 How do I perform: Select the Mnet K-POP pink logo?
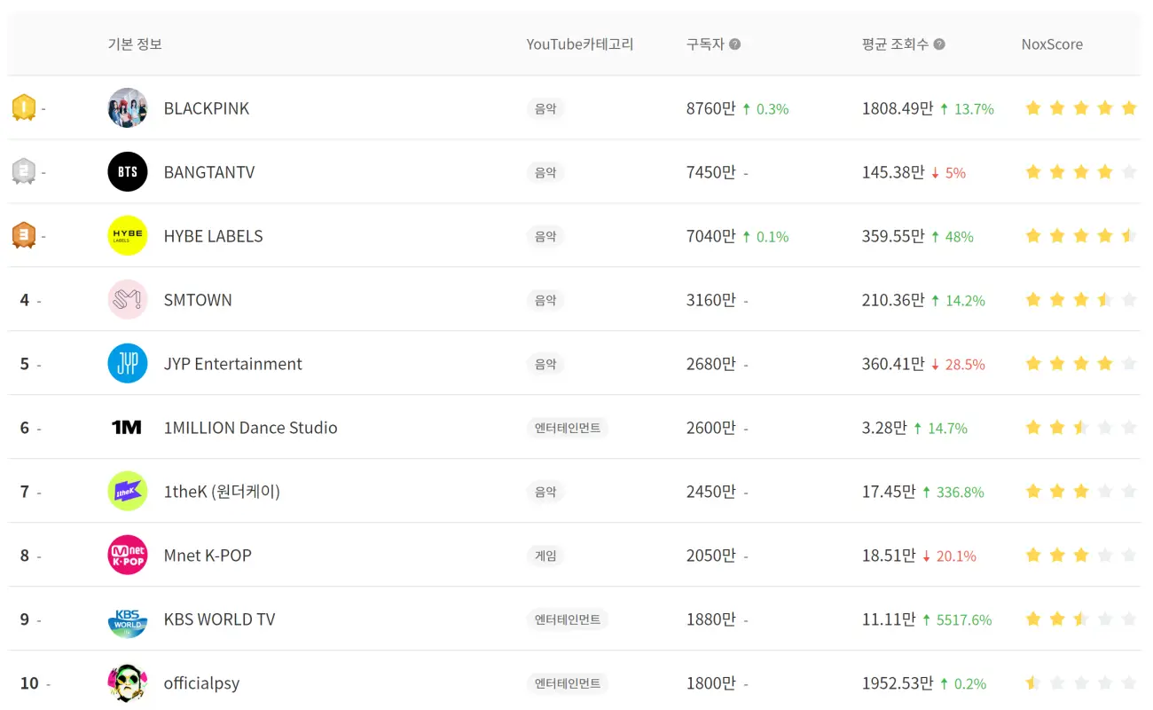click(x=128, y=556)
